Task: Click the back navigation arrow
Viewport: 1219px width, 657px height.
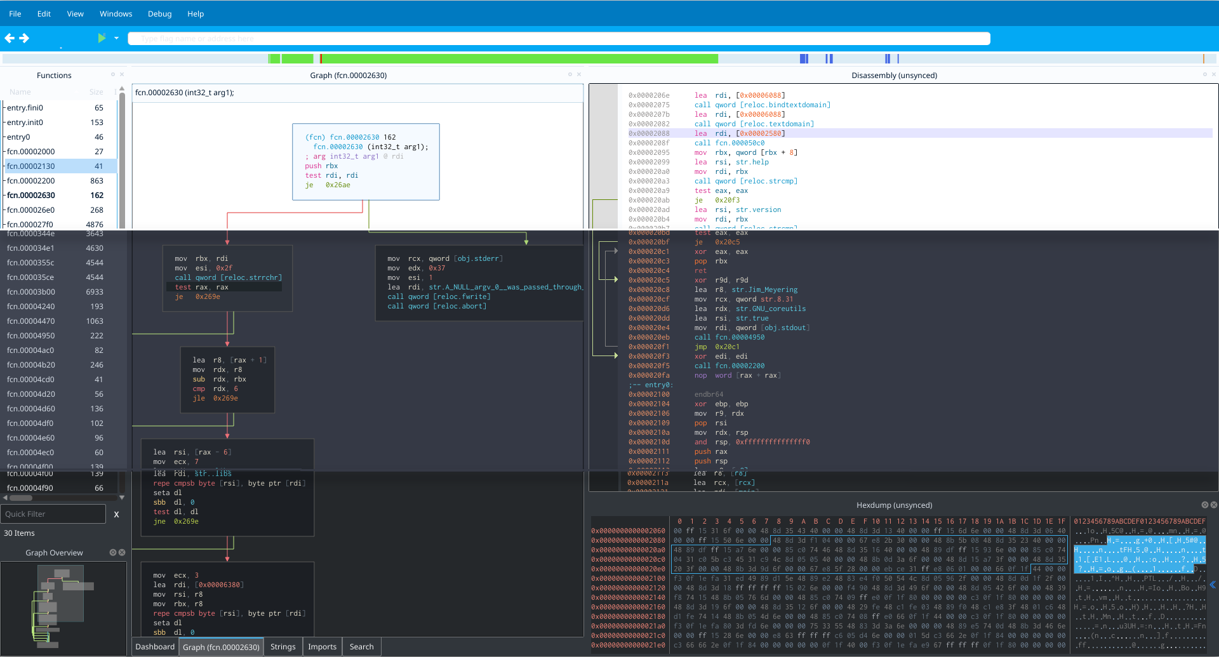Action: (9, 38)
